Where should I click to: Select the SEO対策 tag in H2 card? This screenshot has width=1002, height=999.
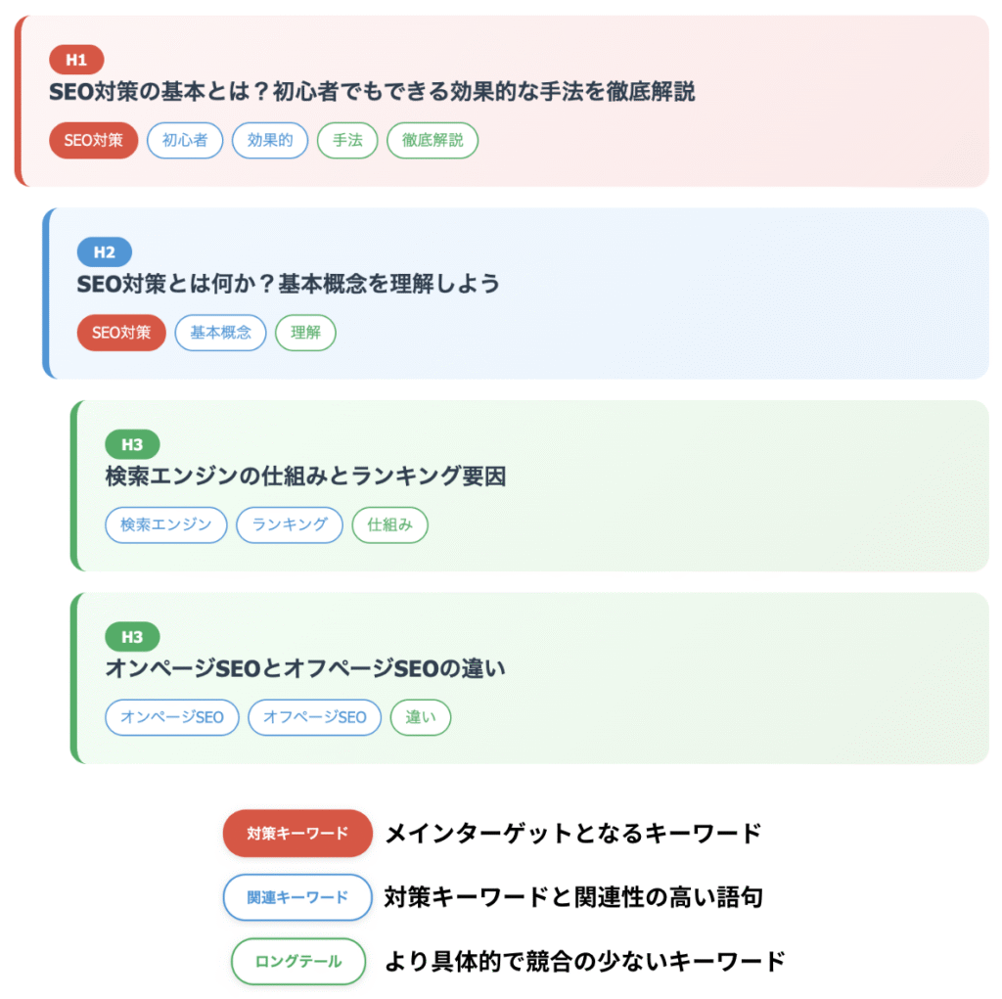(x=121, y=333)
